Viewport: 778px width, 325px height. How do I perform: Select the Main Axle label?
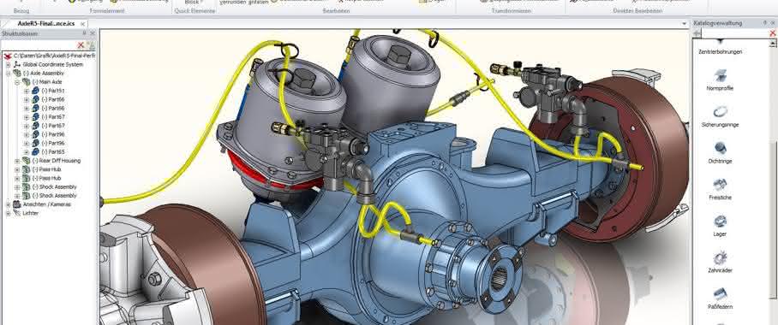point(47,82)
